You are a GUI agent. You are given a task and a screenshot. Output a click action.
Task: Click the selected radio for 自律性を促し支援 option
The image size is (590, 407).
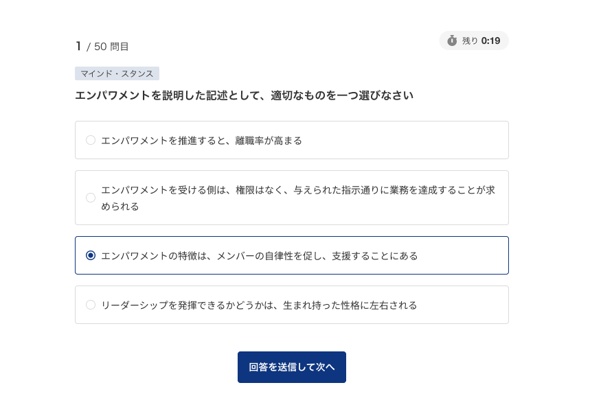tap(91, 255)
